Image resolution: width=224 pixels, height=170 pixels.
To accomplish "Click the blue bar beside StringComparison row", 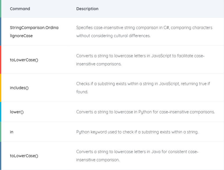I will pyautogui.click(x=1, y=32).
